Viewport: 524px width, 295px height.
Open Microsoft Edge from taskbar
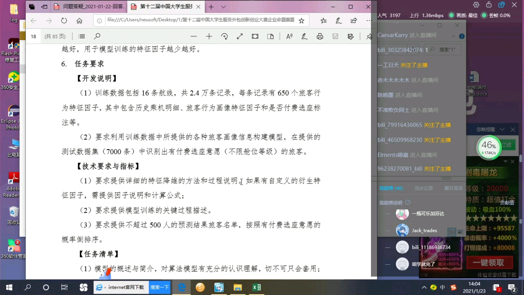point(182,288)
